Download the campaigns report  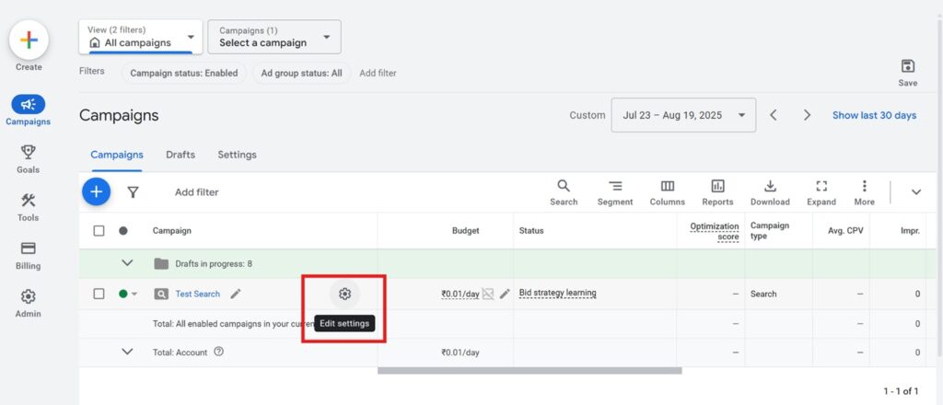770,192
